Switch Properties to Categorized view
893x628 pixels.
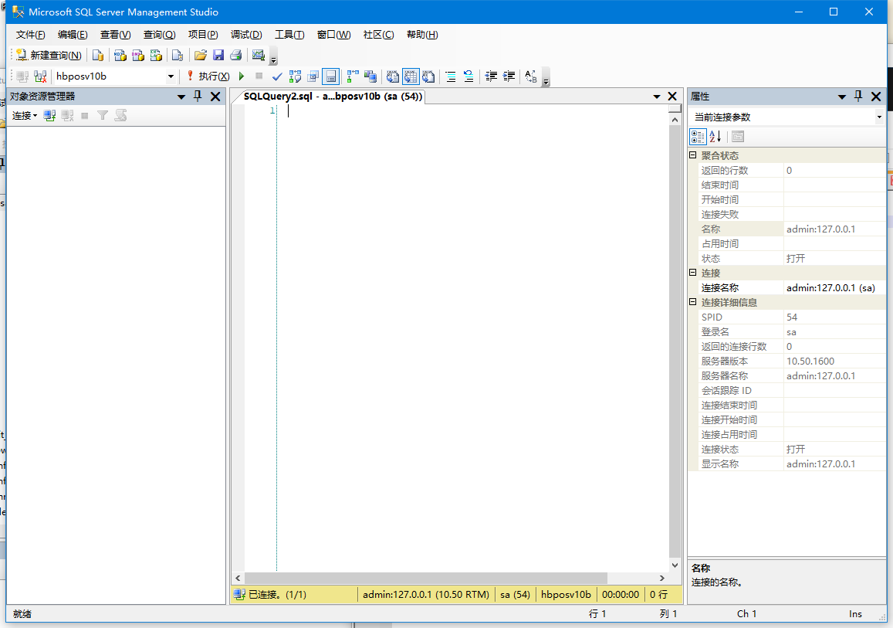pyautogui.click(x=698, y=137)
